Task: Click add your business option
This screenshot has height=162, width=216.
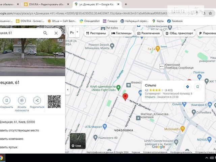Action: [x=11, y=139]
